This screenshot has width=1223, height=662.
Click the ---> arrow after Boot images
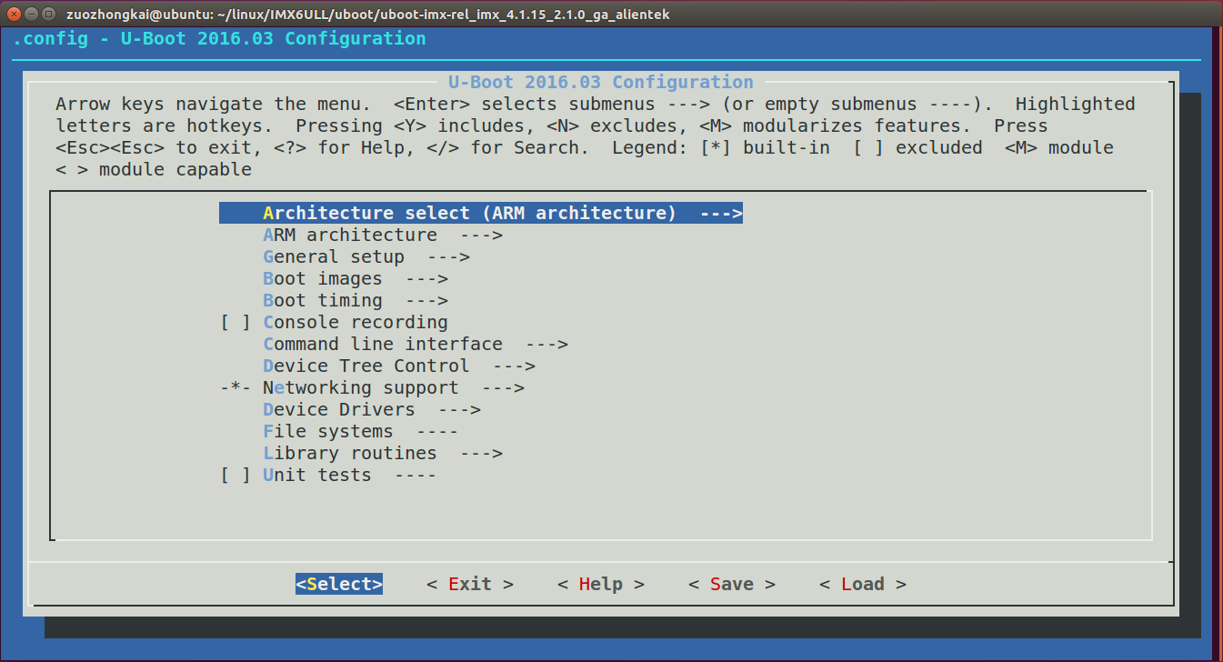[x=426, y=278]
